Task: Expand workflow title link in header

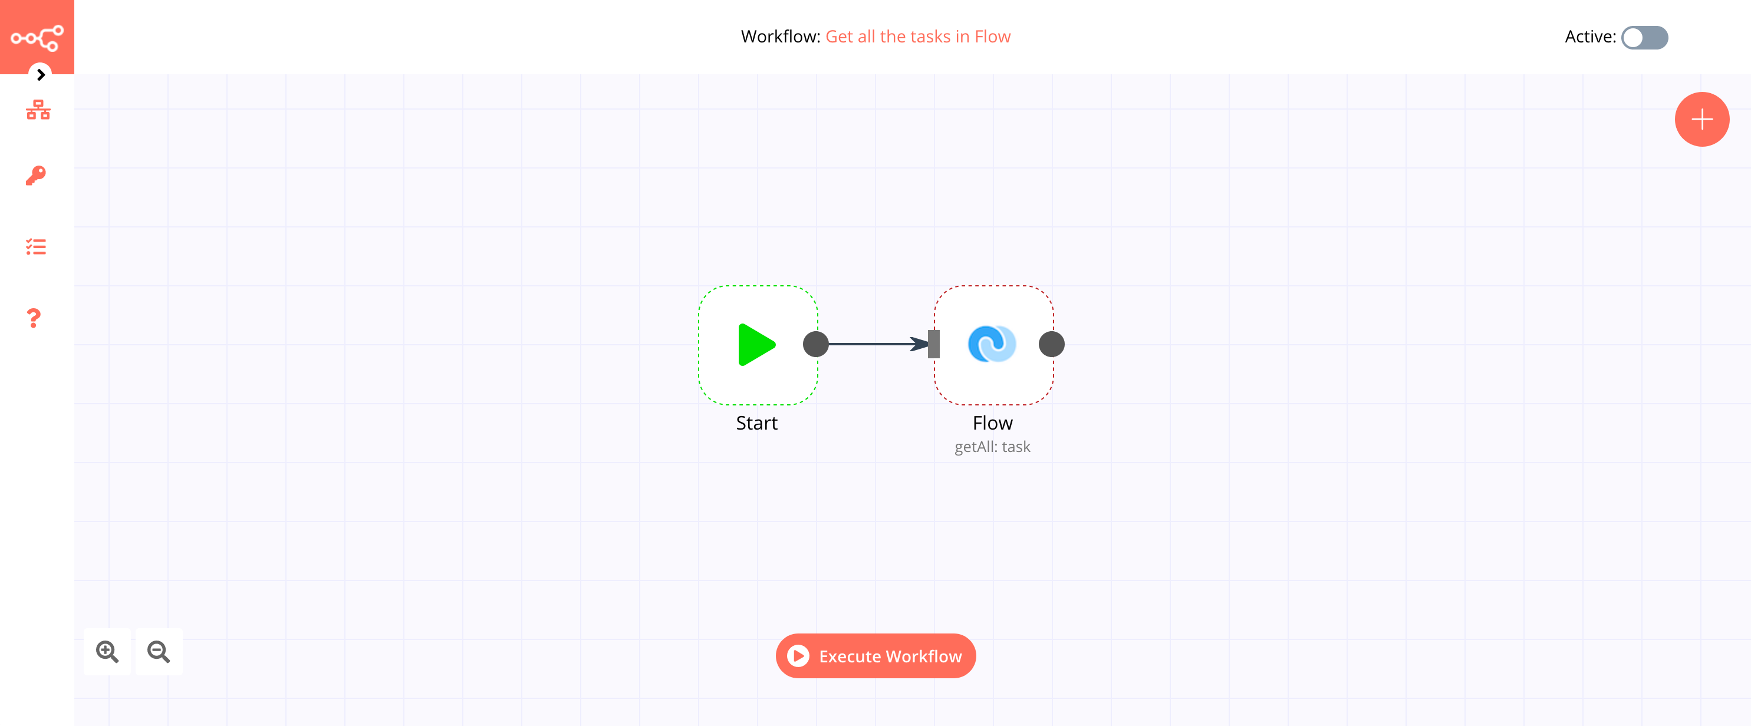Action: point(918,36)
